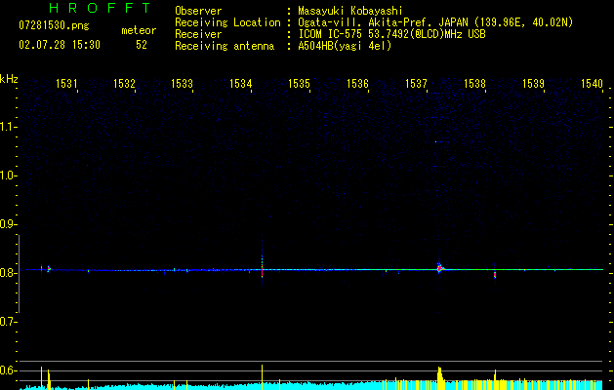Click the 1.0 frequency axis label
The height and width of the screenshot is (390, 614).
[x=8, y=175]
